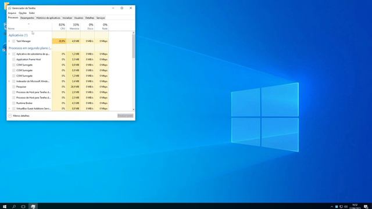Screen dimensions: 372x209
Task: Click the 20,9% CPU cell for Task Manager
Action: coord(59,41)
